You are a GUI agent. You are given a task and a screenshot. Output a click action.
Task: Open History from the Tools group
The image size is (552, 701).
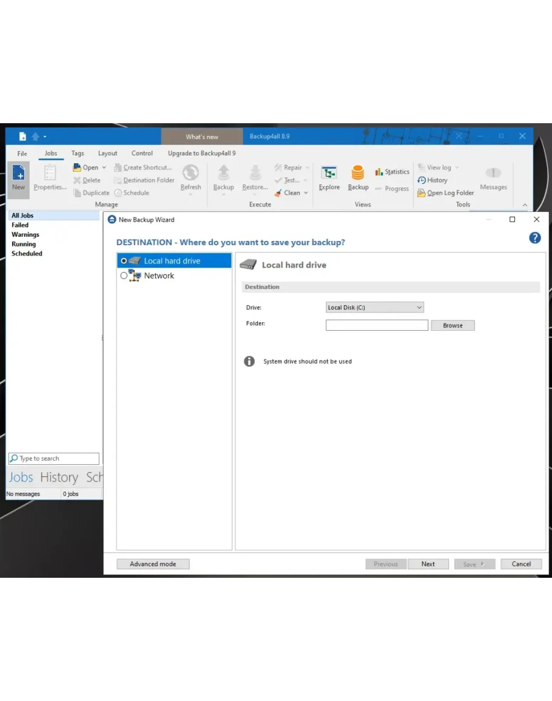click(x=433, y=180)
